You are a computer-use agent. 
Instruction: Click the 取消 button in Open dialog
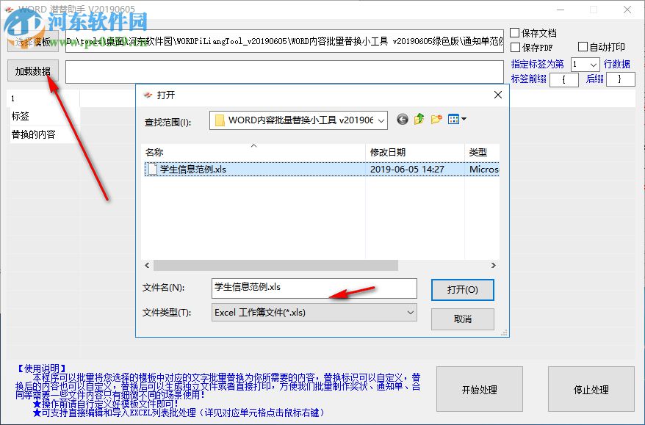(x=462, y=319)
